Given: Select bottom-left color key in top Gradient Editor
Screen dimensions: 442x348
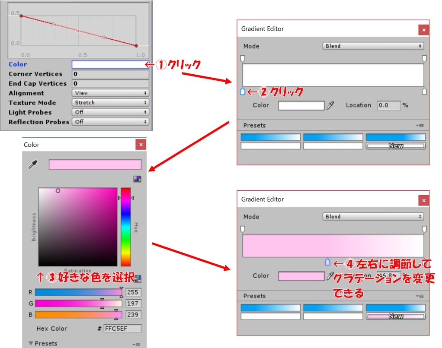Looking at the screenshot, I should tap(243, 92).
